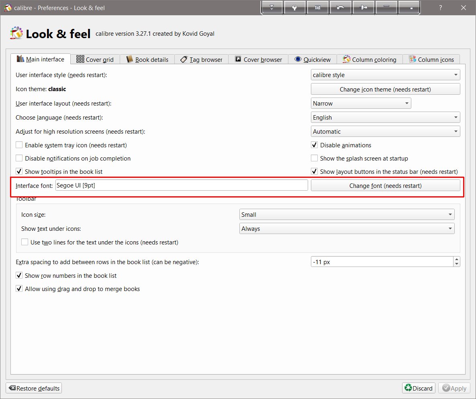Decrease extra row spacing with down arrow
The height and width of the screenshot is (399, 476).
coord(457,264)
